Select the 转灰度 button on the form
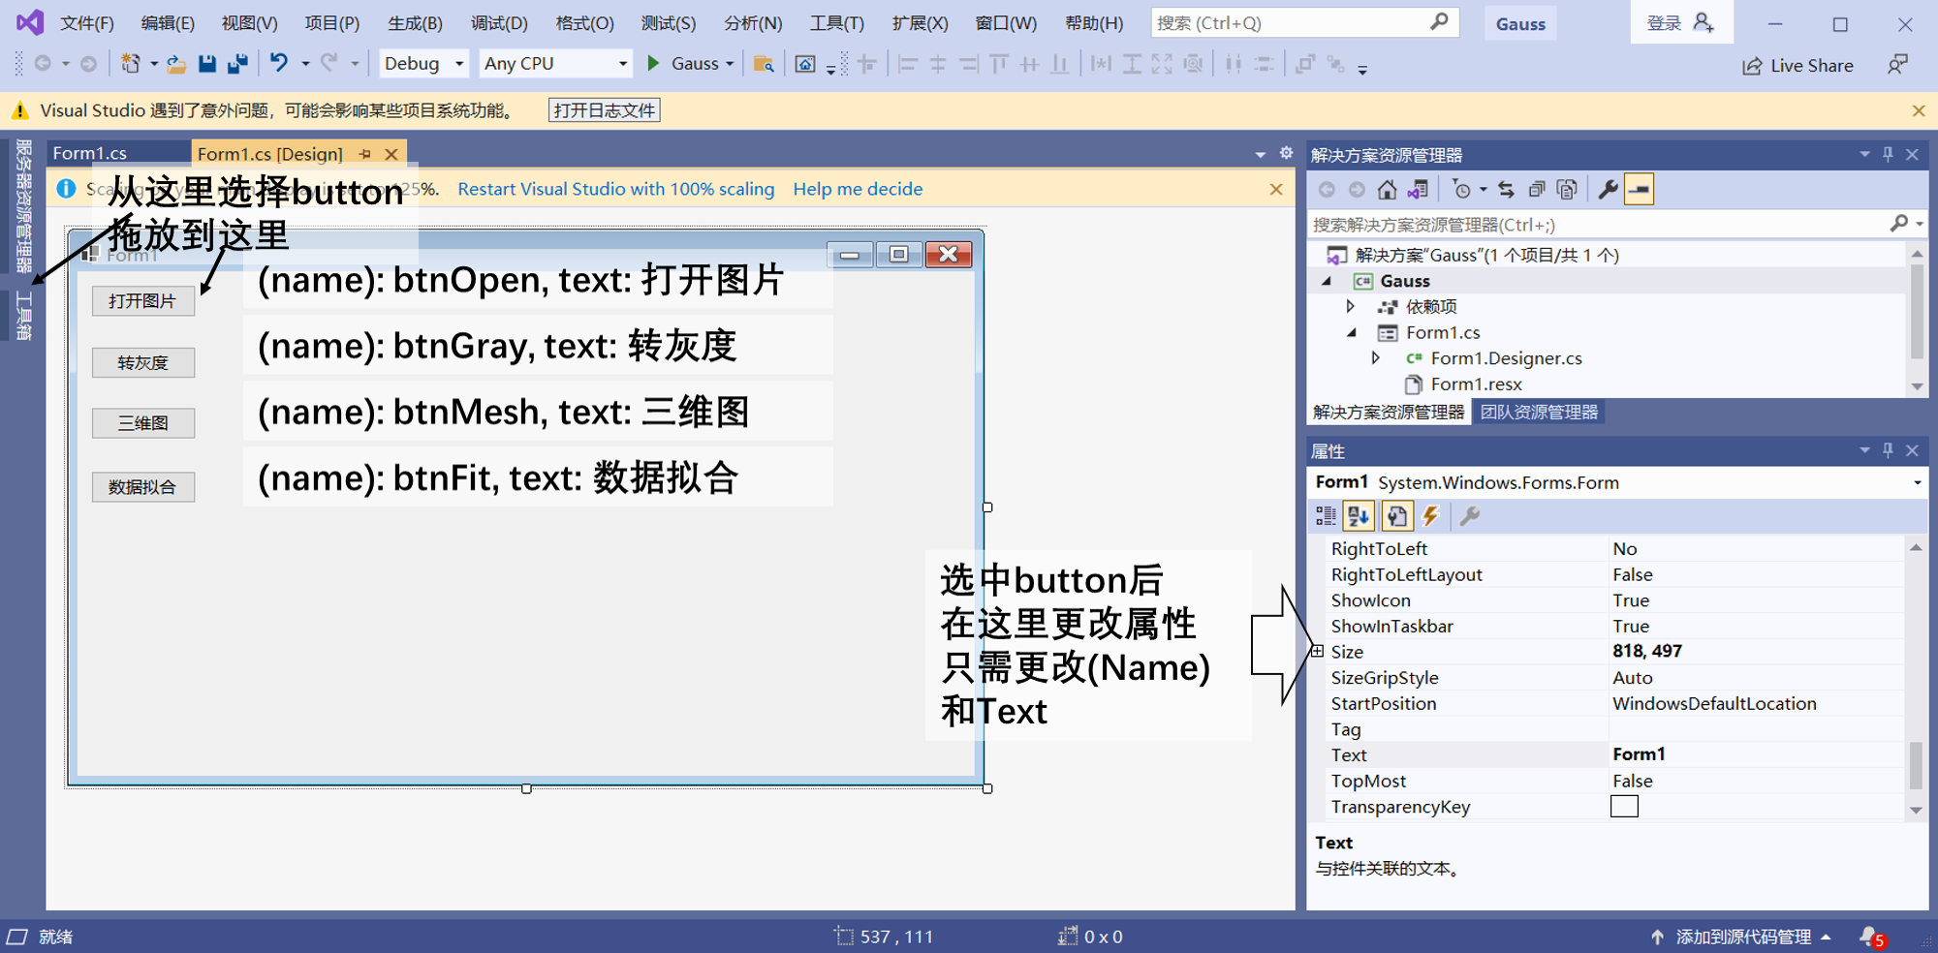Viewport: 1938px width, 953px height. point(143,362)
